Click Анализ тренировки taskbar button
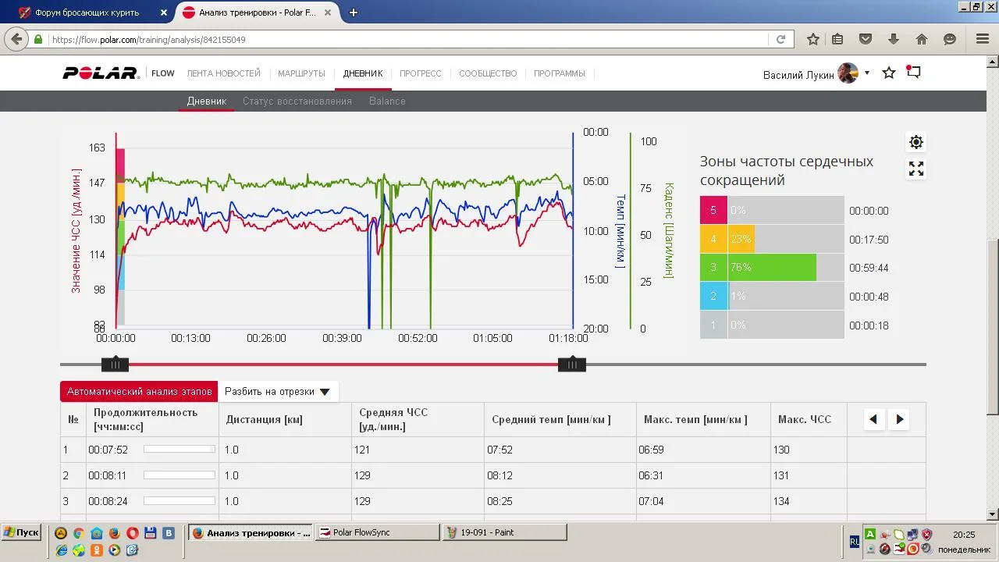Screen dimensions: 999x562 (251, 532)
